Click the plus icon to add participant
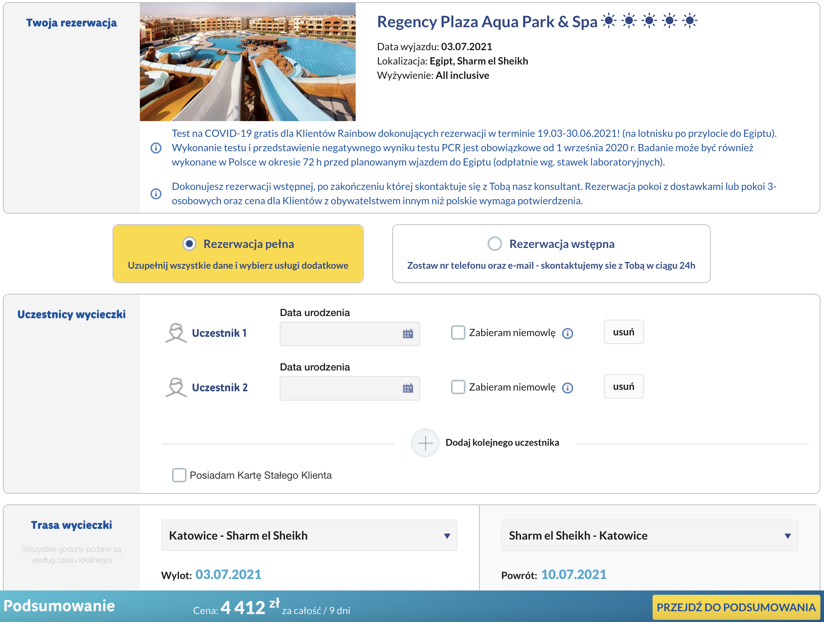Image resolution: width=824 pixels, height=622 pixels. coord(425,442)
